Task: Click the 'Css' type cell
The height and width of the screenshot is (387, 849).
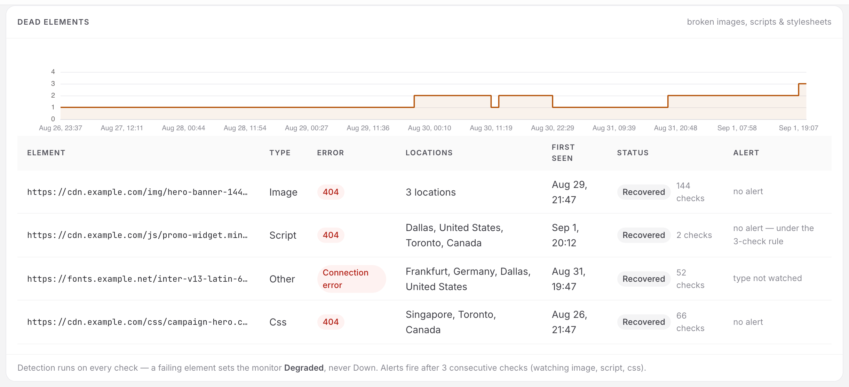Action: pyautogui.click(x=278, y=322)
